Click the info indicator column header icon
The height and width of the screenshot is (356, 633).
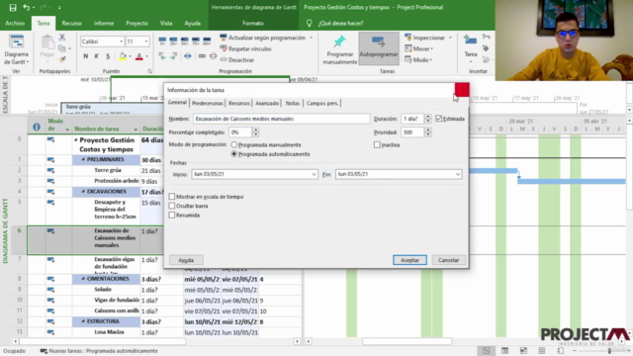coord(37,127)
